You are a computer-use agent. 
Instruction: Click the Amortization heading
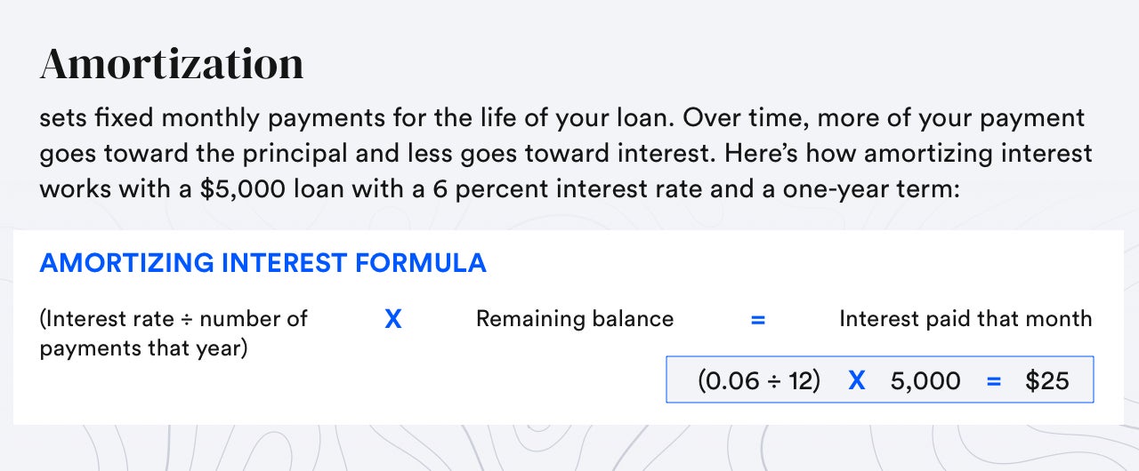click(172, 64)
